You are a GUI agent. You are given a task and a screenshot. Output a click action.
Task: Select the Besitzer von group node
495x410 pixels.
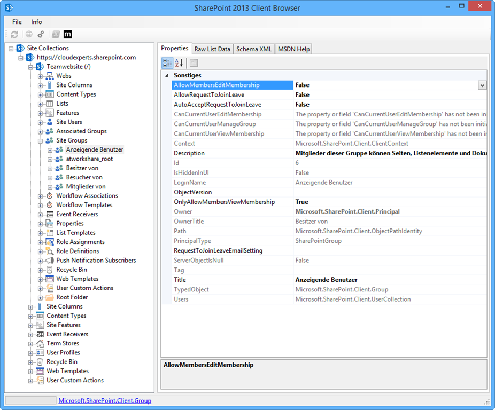click(x=82, y=168)
